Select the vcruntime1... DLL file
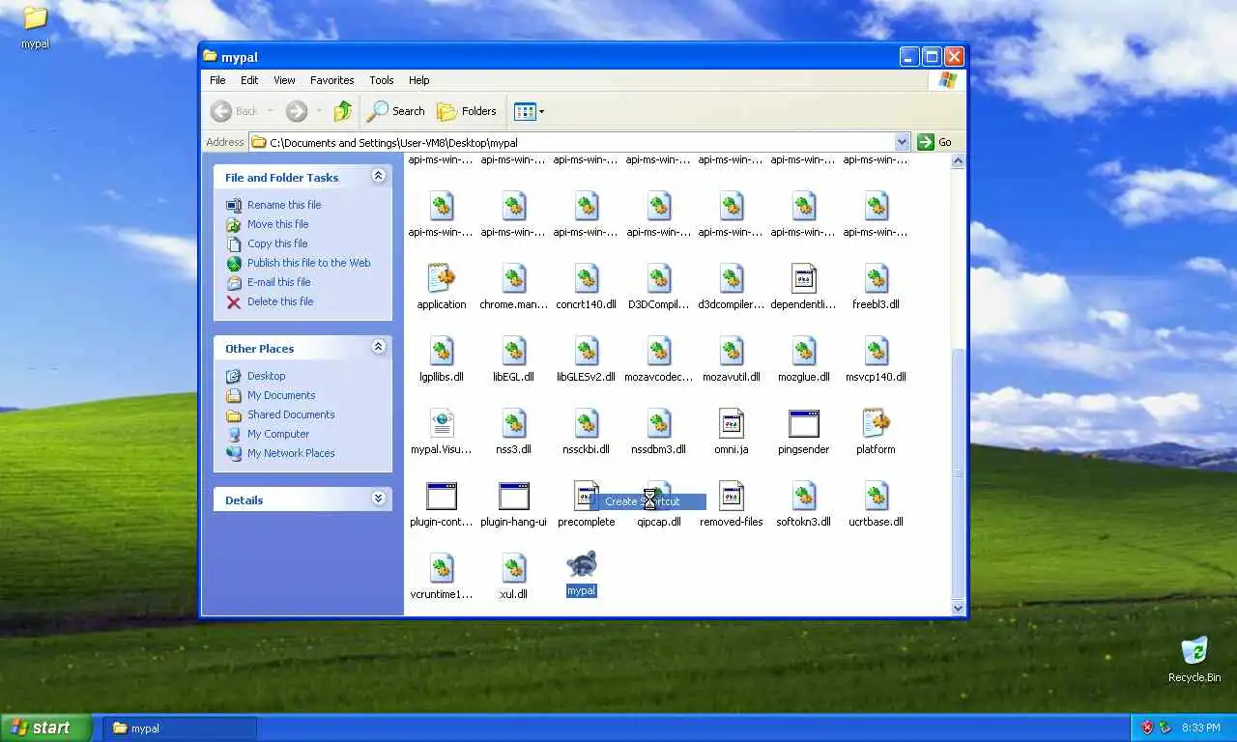This screenshot has width=1237, height=742. (442, 568)
